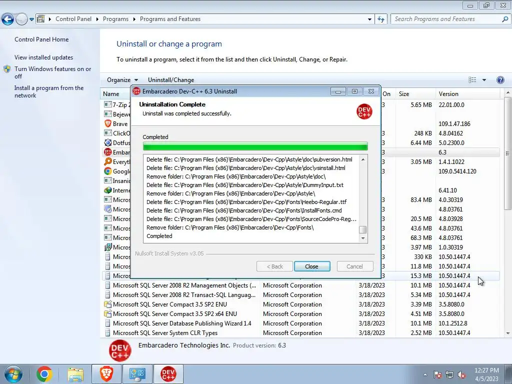
Task: Select the Everything program icon
Action: (x=108, y=161)
